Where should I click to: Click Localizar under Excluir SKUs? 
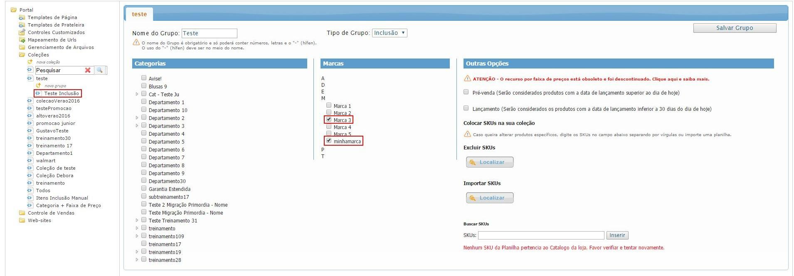click(490, 162)
